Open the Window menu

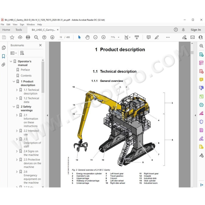[x=31, y=24]
